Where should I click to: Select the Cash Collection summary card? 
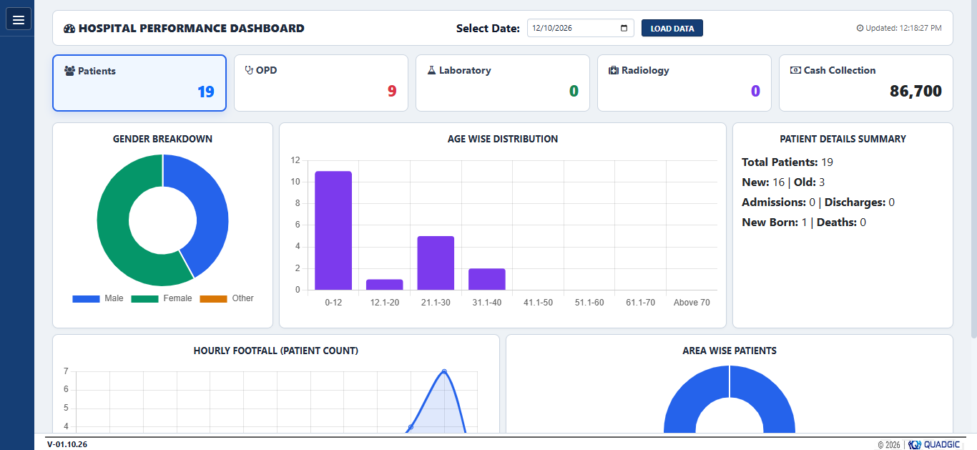866,83
